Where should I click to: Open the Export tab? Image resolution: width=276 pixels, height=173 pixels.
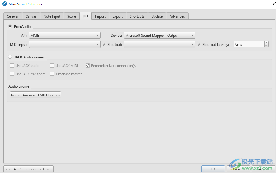tap(118, 16)
